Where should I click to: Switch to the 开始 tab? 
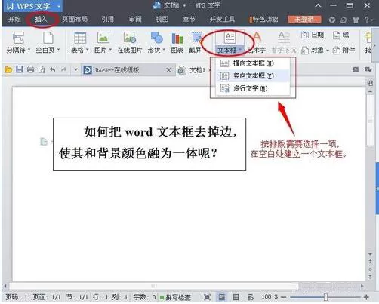point(14,20)
